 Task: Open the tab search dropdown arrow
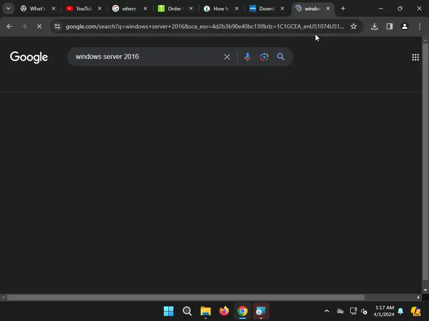pyautogui.click(x=8, y=8)
